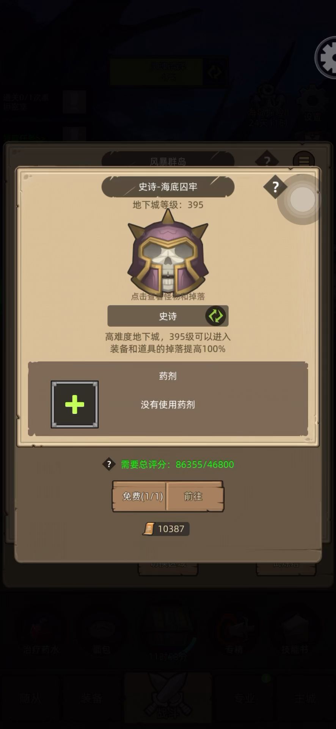Toggle difficulty with green swap arrows
Screen dimensions: 336x729
[216, 316]
